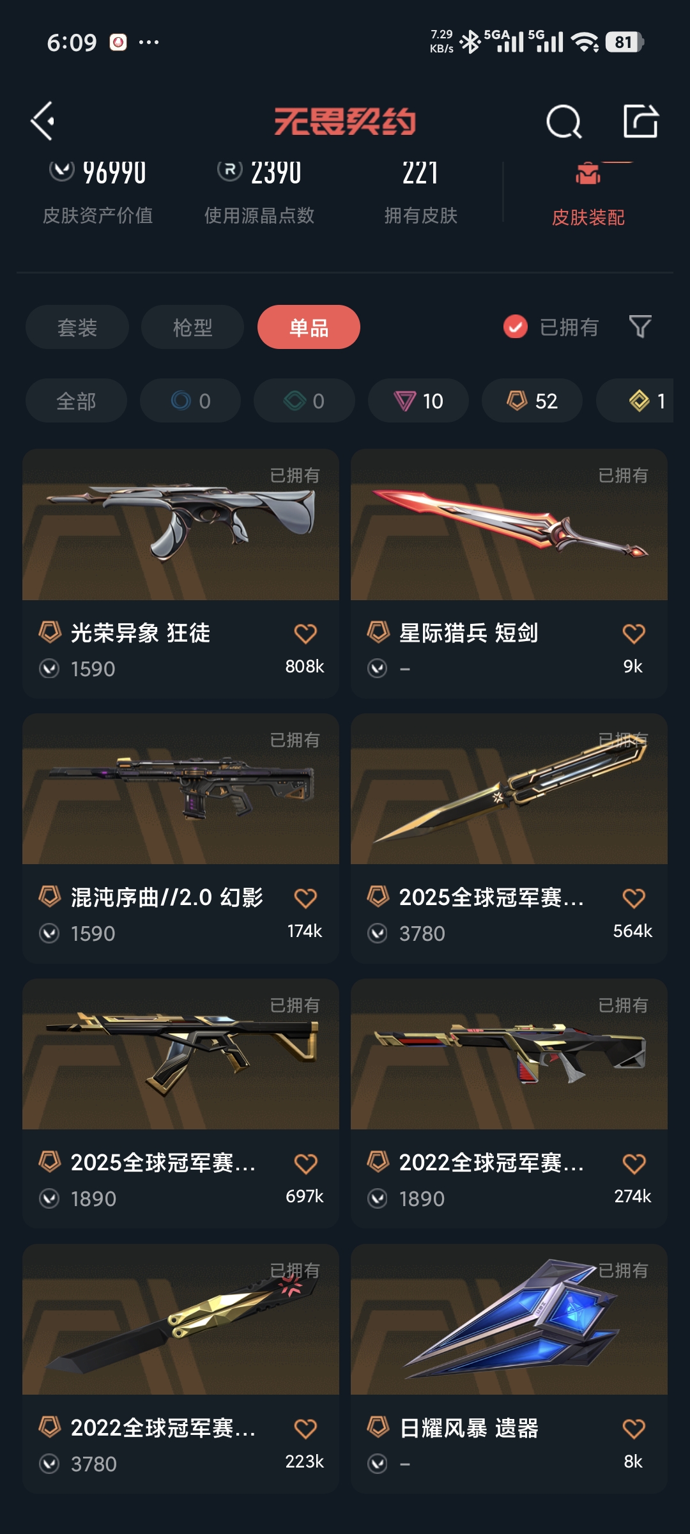The width and height of the screenshot is (690, 1534).
Task: Tap the back arrow icon
Action: coord(43,121)
